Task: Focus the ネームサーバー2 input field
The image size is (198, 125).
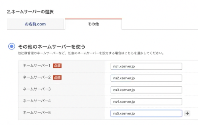Action: (146, 78)
